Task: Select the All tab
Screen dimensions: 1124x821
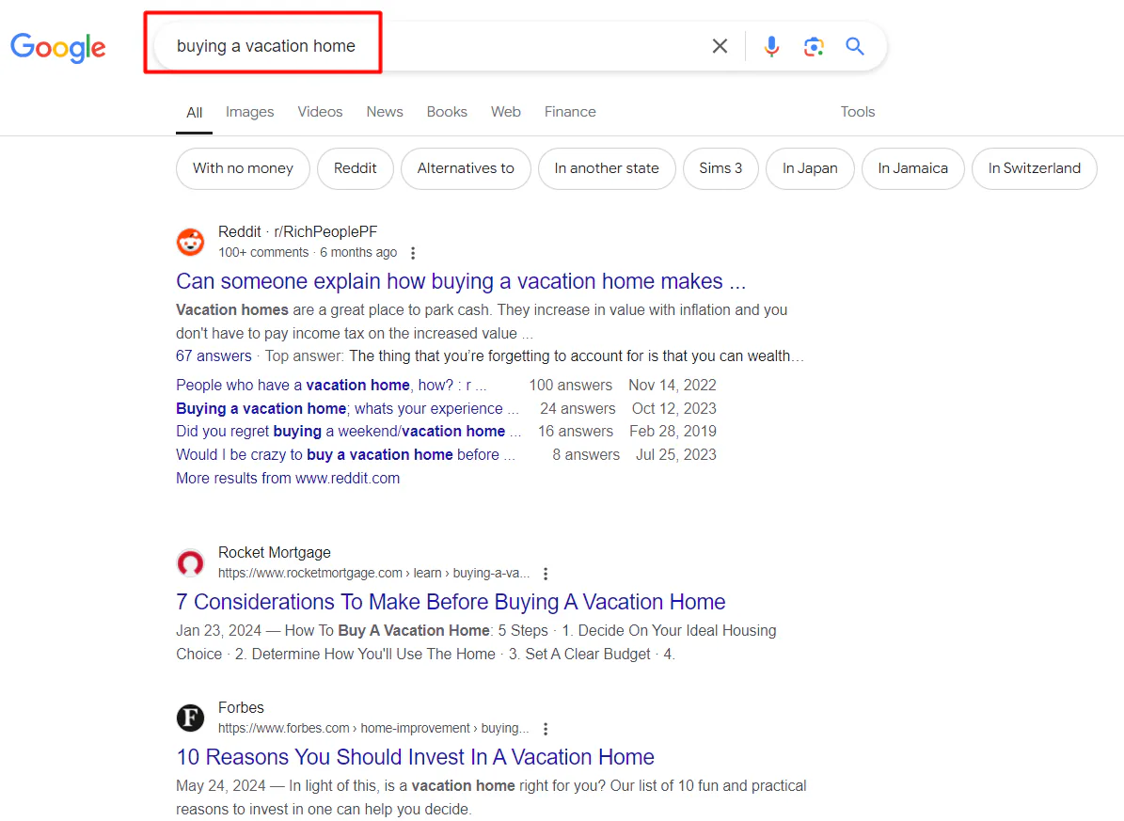Action: tap(195, 113)
